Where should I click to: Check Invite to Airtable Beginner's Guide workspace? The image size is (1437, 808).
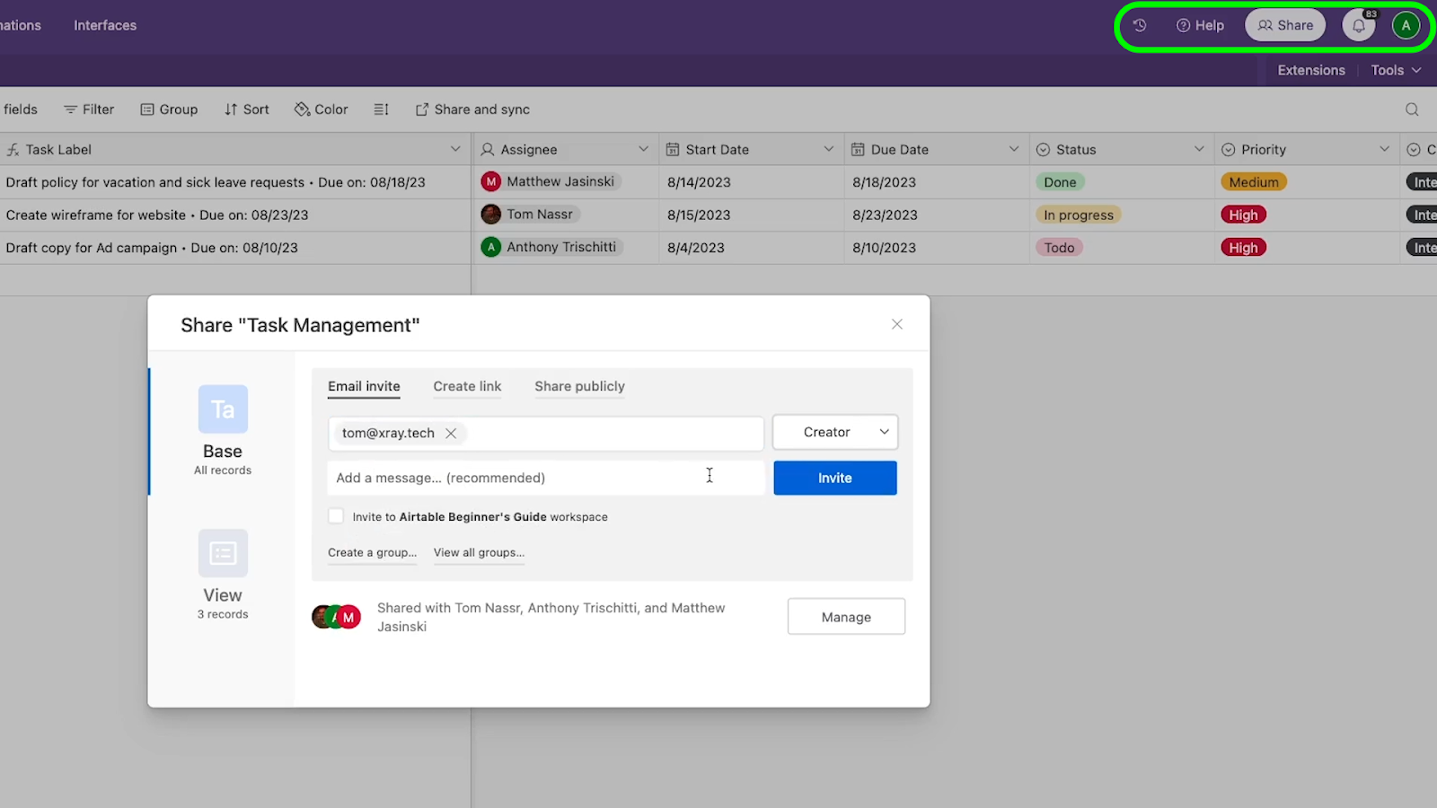click(336, 516)
